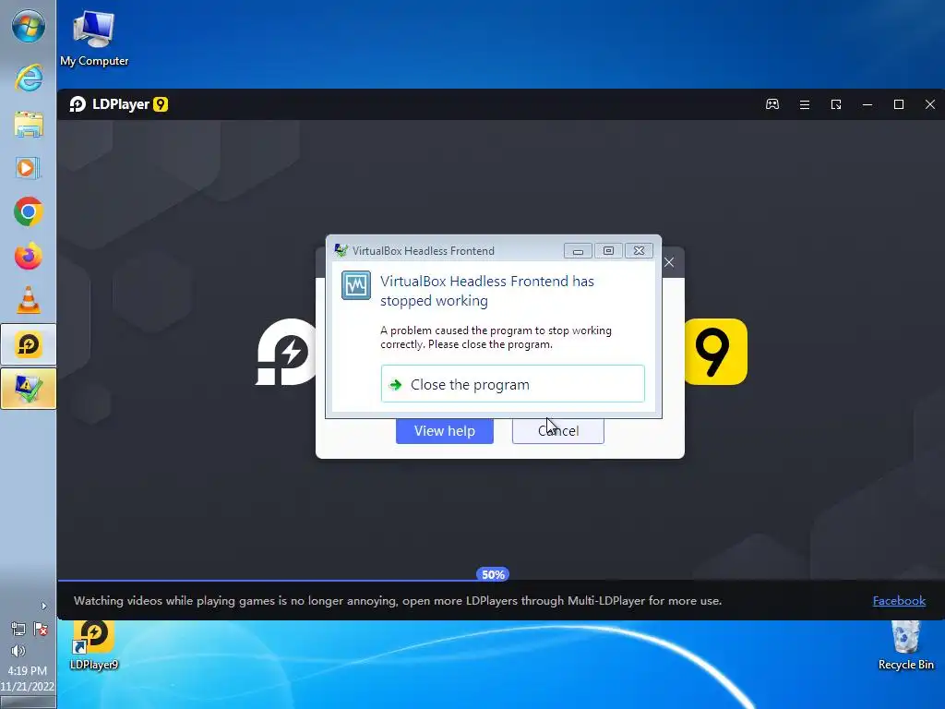Click the taskbar clock 4:19 PM
The image size is (945, 709).
pyautogui.click(x=27, y=670)
